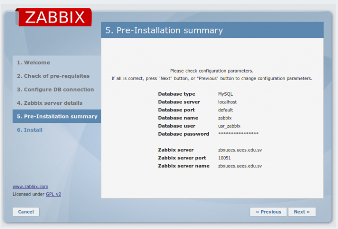Click the Database type label
The image size is (338, 229).
(176, 94)
